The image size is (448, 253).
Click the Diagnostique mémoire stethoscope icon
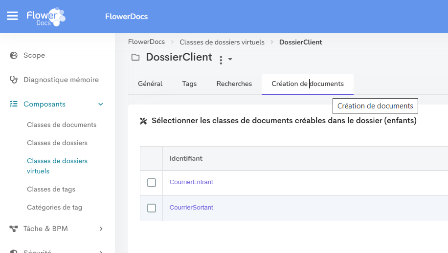pos(14,80)
